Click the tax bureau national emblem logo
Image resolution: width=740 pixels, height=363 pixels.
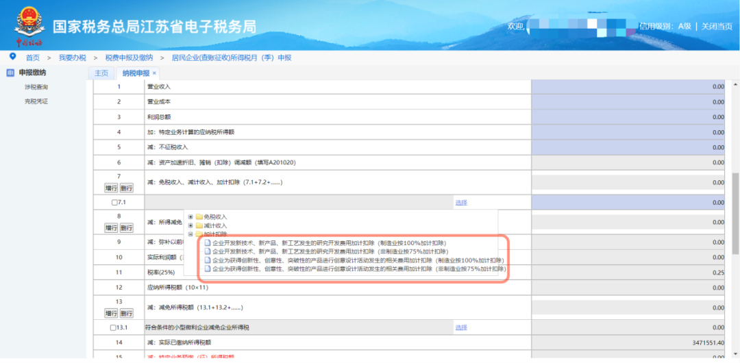coord(29,22)
